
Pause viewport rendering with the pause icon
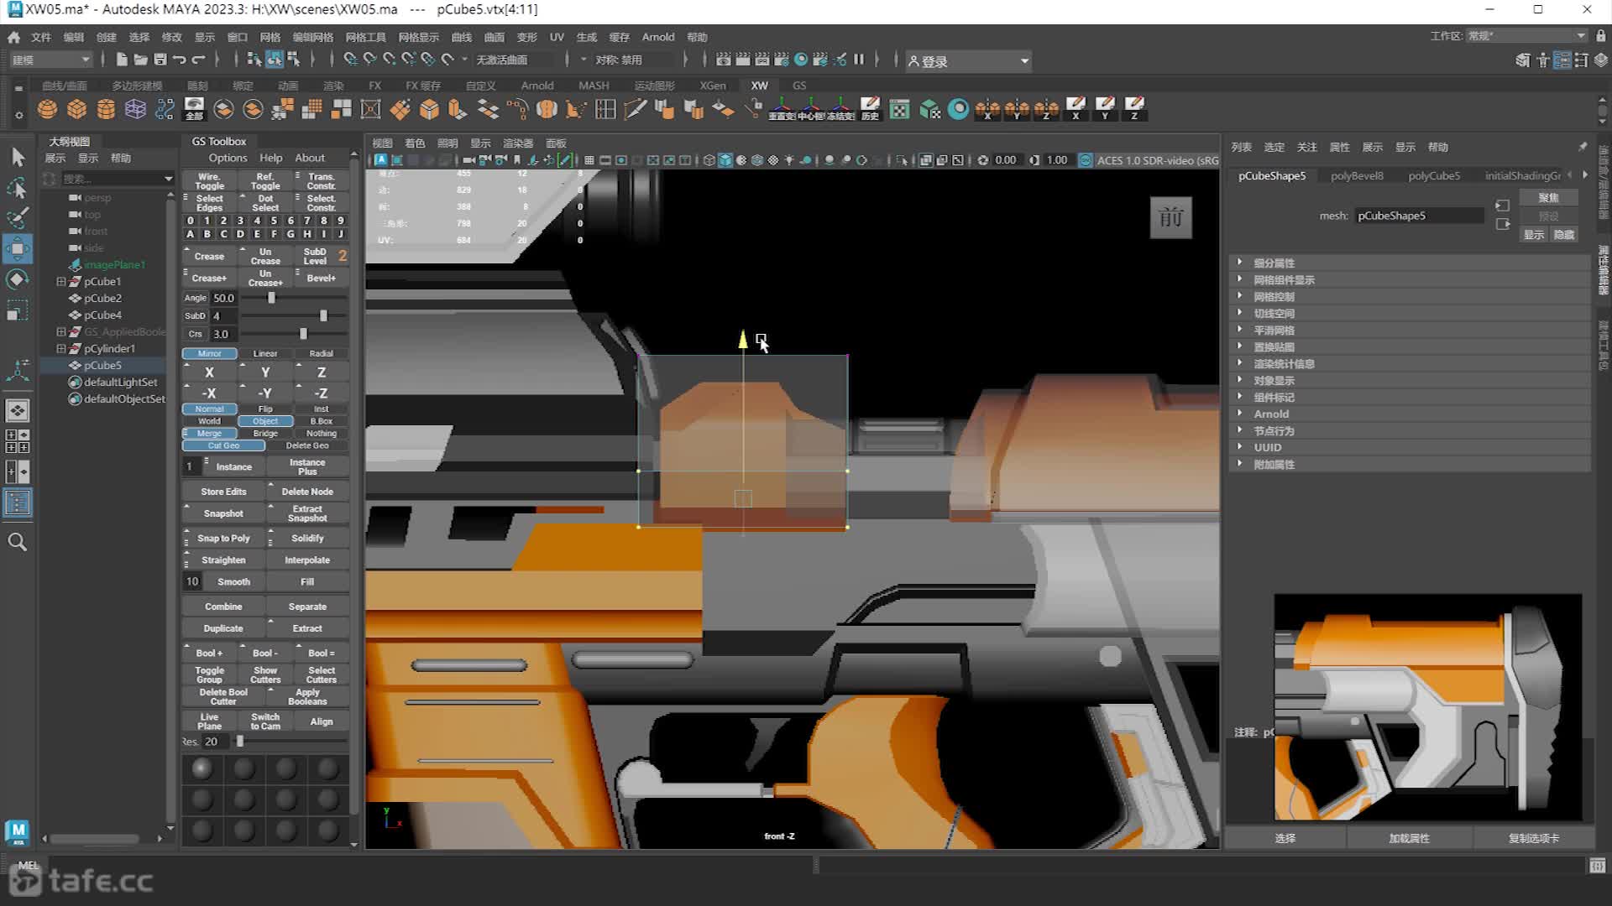(859, 60)
